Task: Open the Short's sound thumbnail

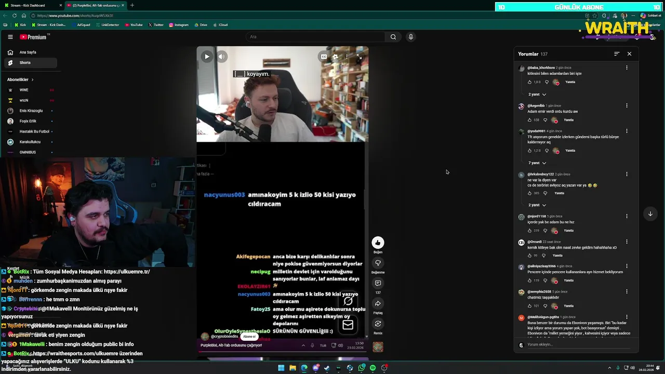Action: tap(378, 347)
